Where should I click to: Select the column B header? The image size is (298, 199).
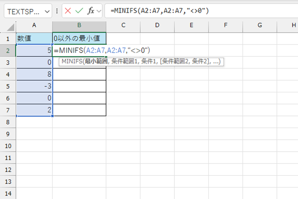[79, 25]
